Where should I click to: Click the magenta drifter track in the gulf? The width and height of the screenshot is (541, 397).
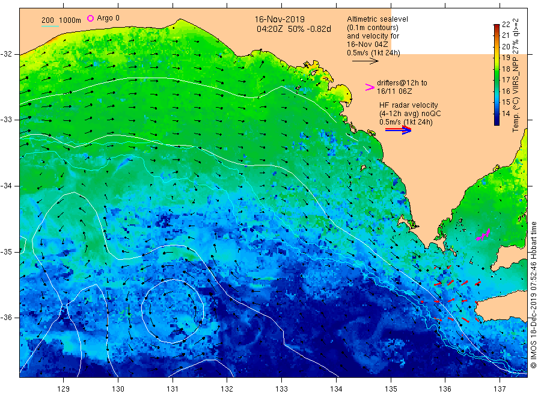coord(483,235)
